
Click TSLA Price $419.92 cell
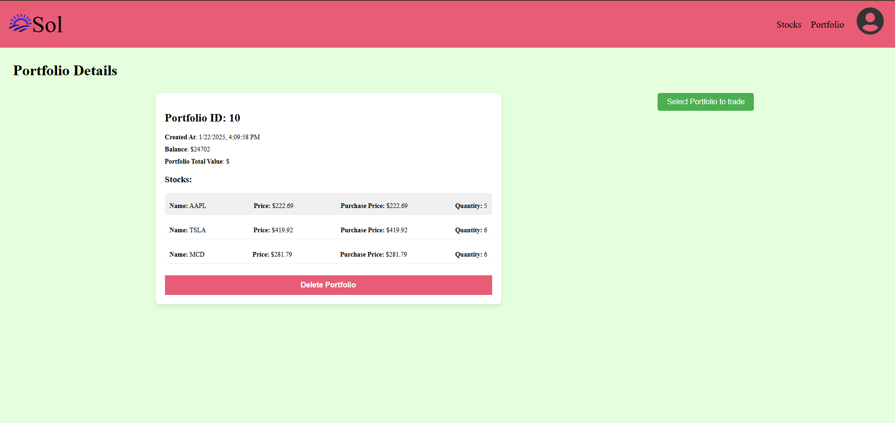click(x=273, y=230)
